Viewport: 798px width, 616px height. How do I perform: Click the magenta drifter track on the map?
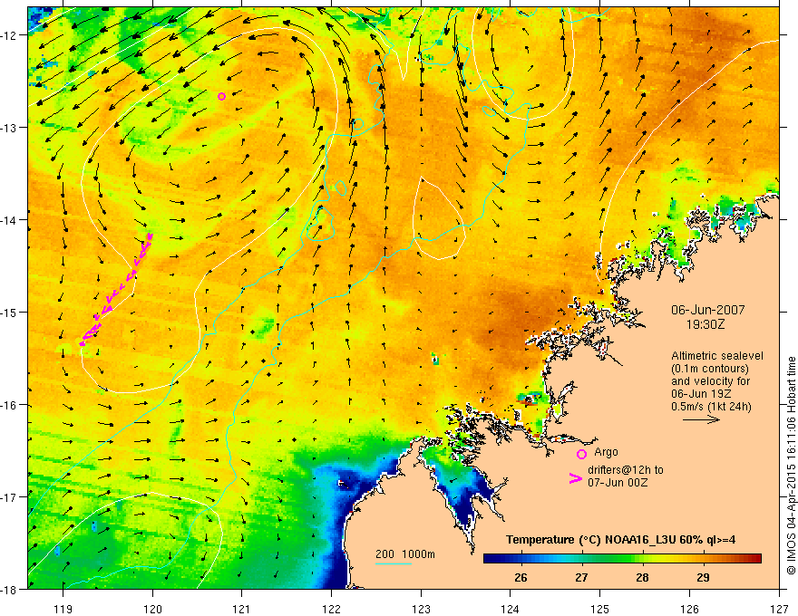[x=116, y=291]
